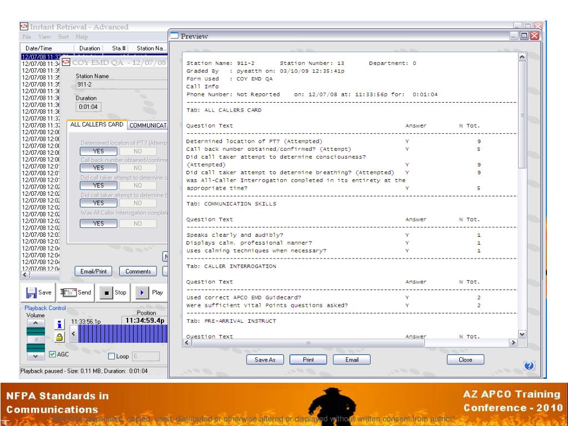Screen dimensions: 568x426
Task: Click the Preview horizontal scroll right arrow
Action: 513,342
